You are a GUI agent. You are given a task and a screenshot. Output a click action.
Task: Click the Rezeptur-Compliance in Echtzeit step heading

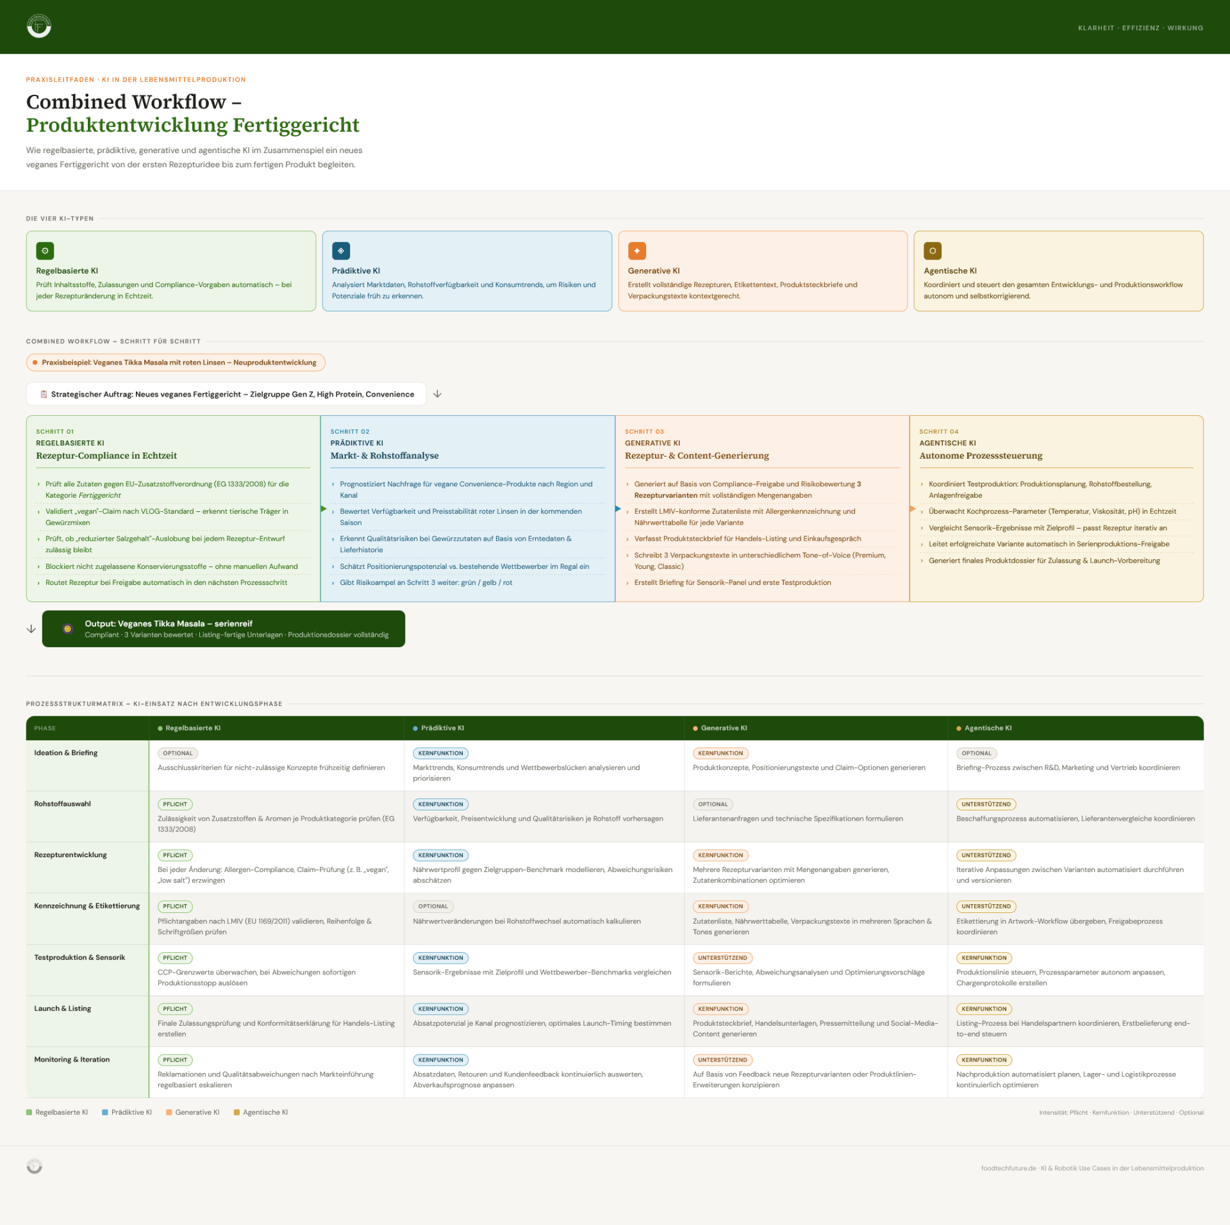click(106, 456)
